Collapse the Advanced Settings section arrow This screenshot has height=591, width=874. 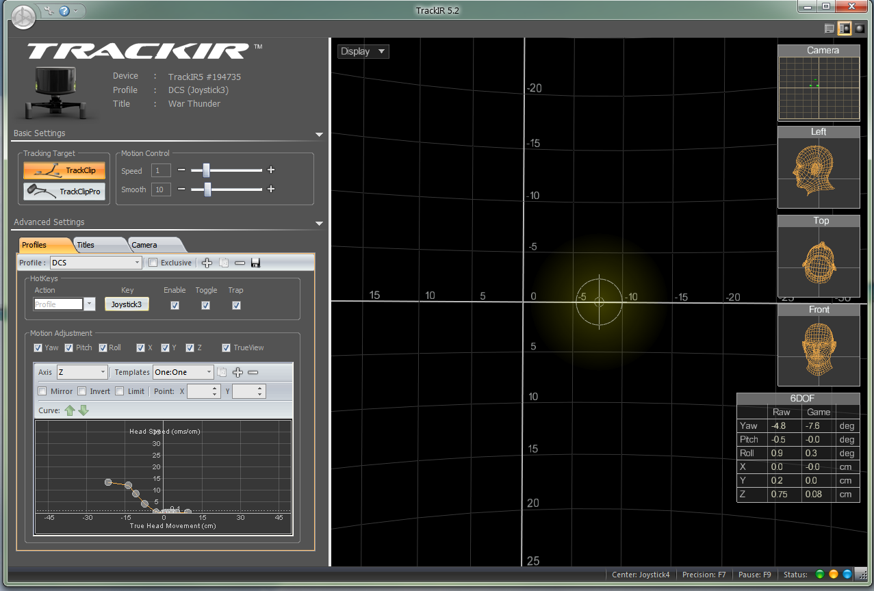coord(318,224)
